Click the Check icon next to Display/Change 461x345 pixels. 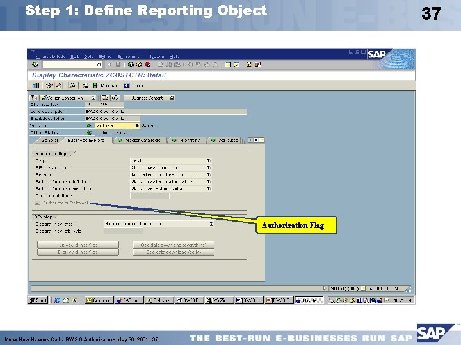coord(59,86)
